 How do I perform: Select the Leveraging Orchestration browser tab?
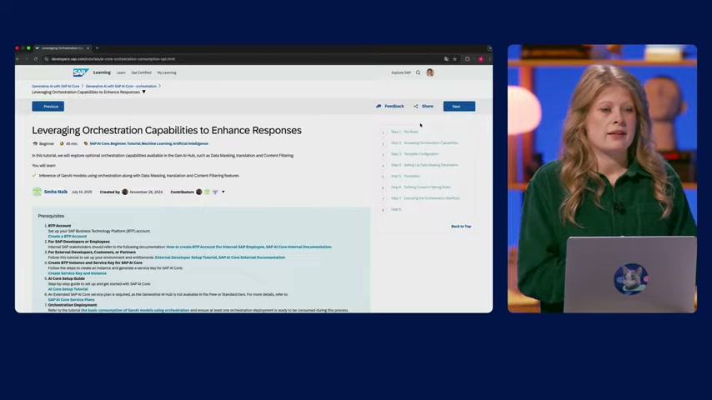coord(63,48)
